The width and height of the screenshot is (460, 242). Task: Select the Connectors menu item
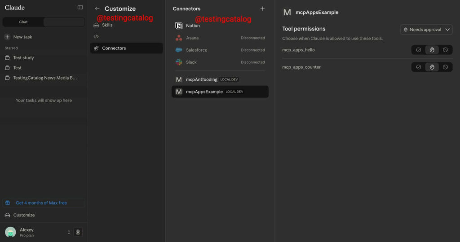(x=126, y=48)
